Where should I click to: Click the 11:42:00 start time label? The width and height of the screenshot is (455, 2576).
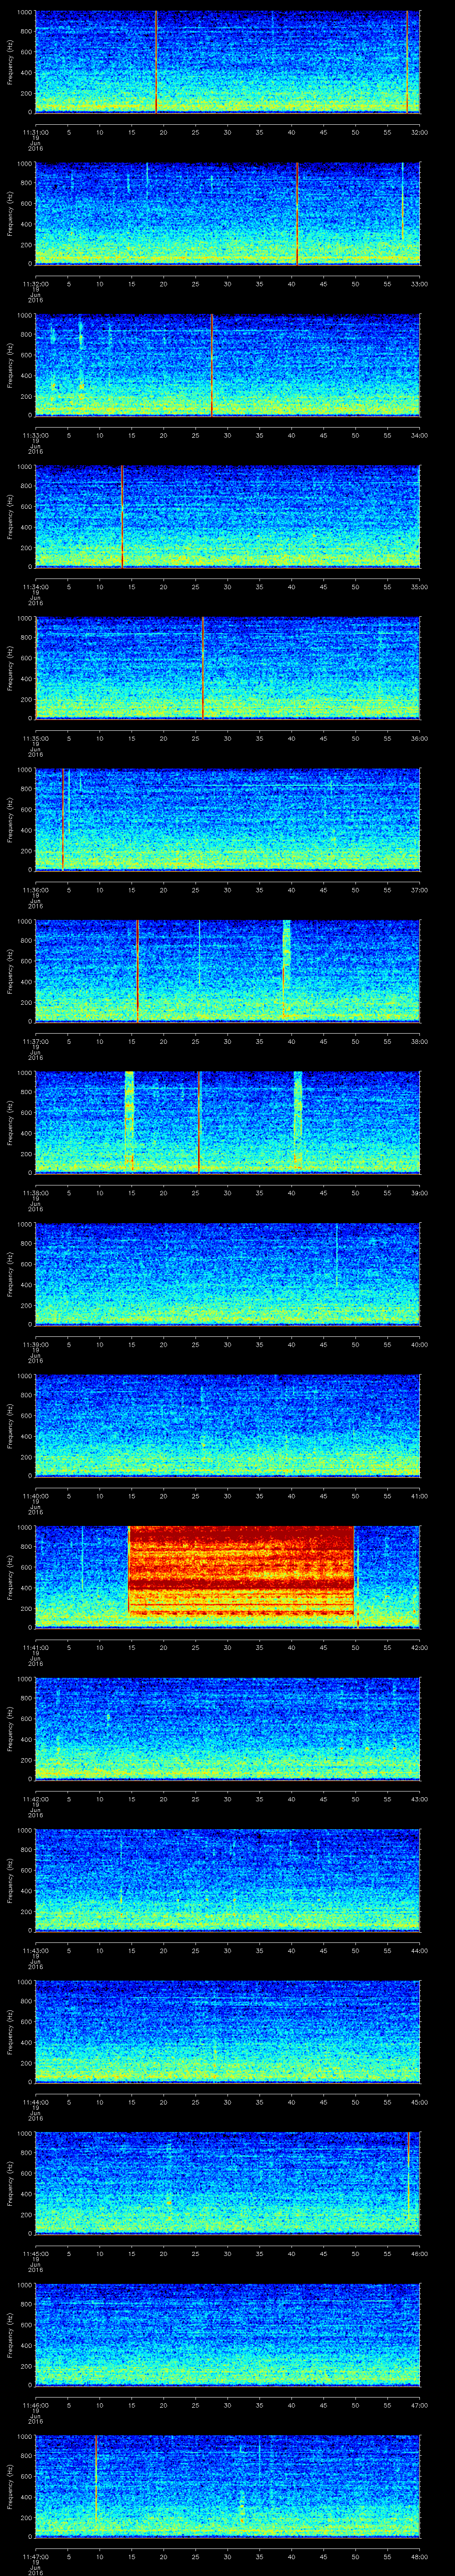36,1799
